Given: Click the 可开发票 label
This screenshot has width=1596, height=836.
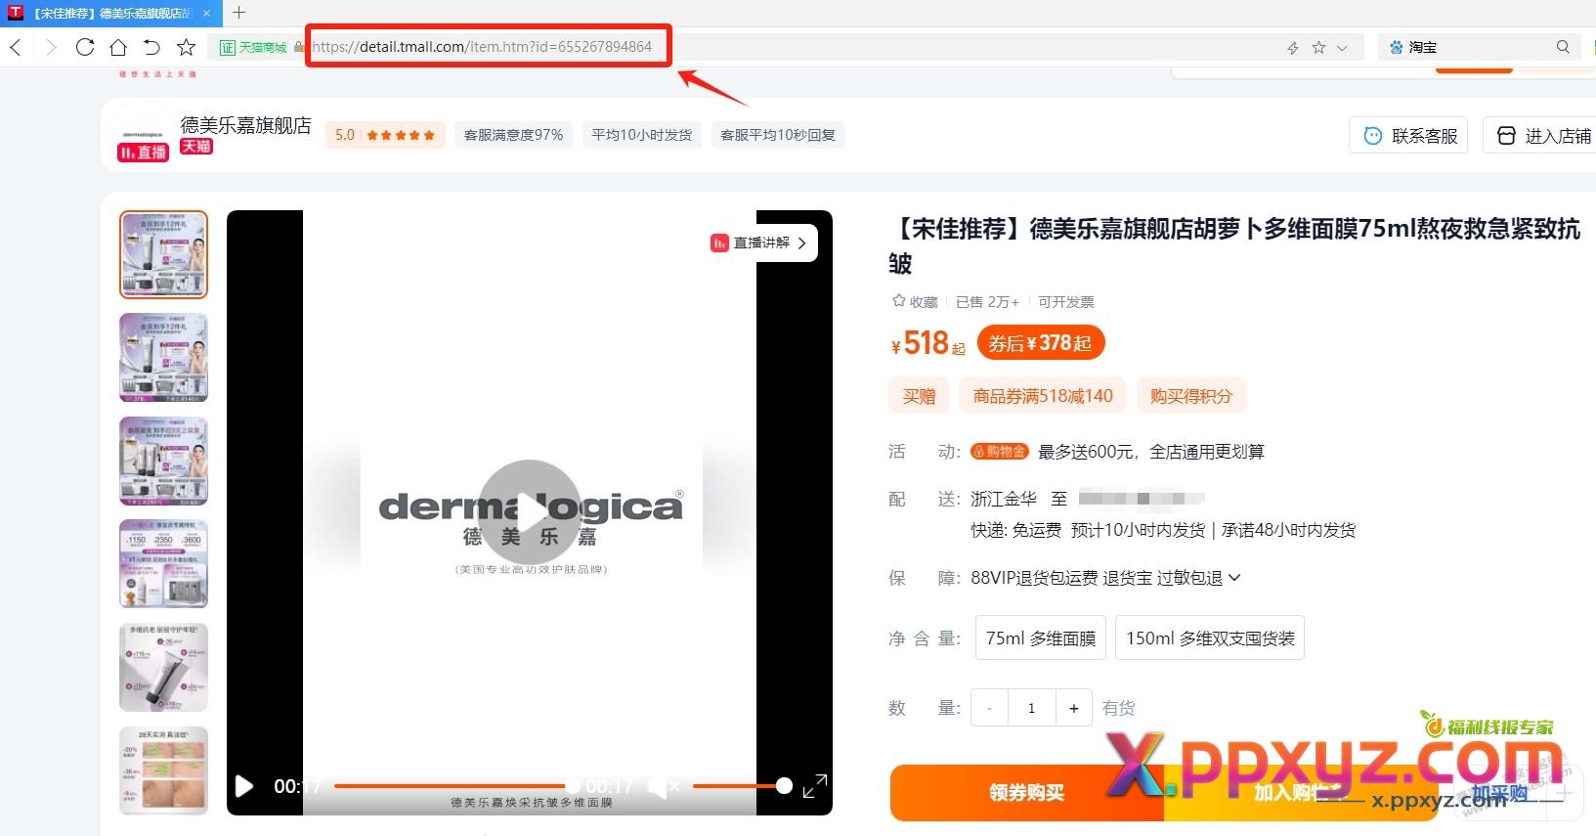Looking at the screenshot, I should (x=1065, y=302).
